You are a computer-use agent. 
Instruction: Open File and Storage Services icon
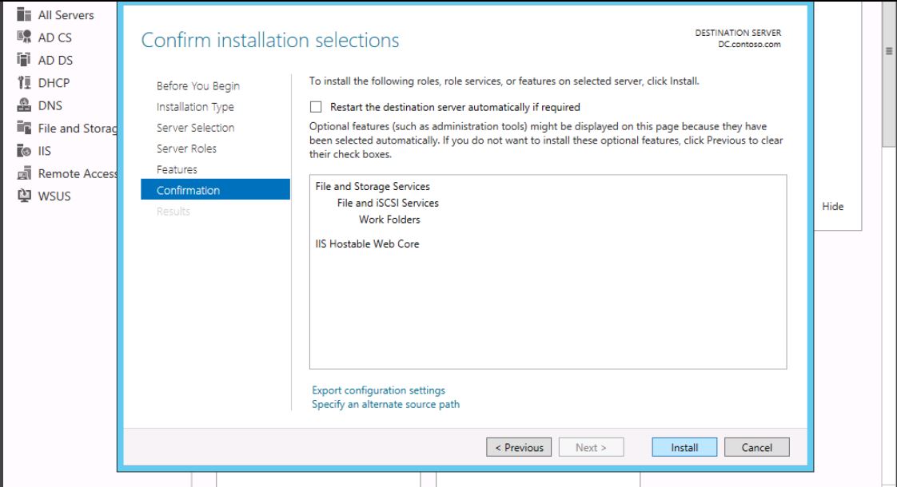point(23,128)
